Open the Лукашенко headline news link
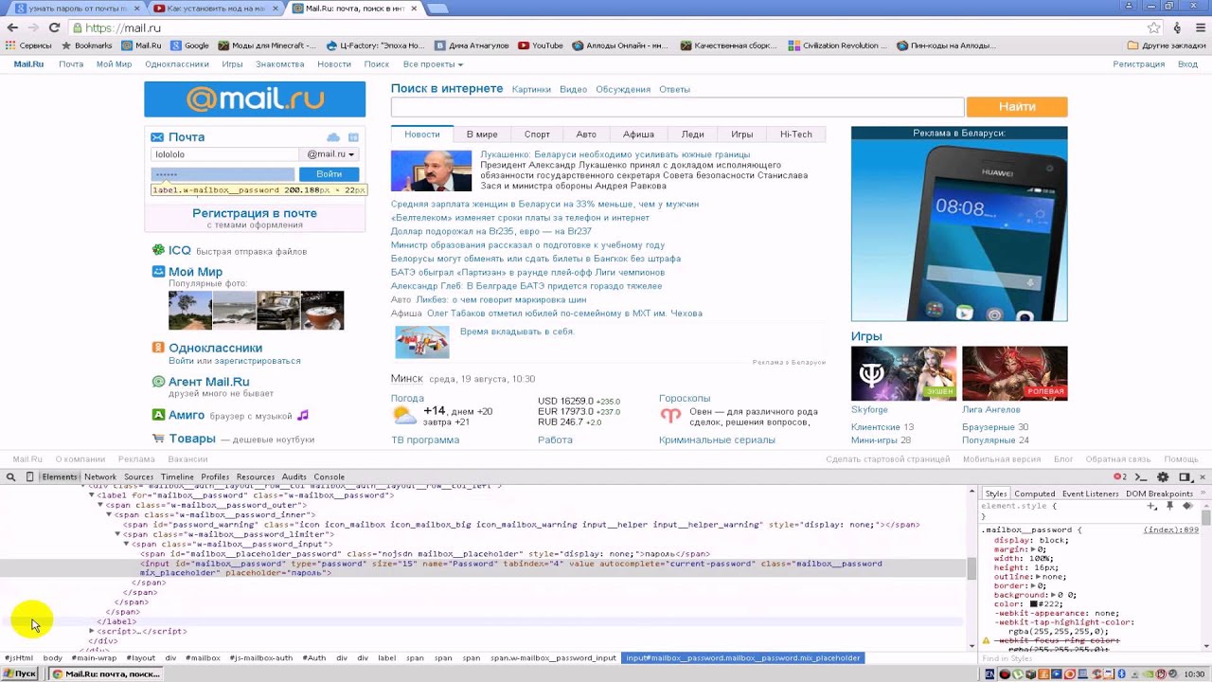1212x682 pixels. point(615,154)
